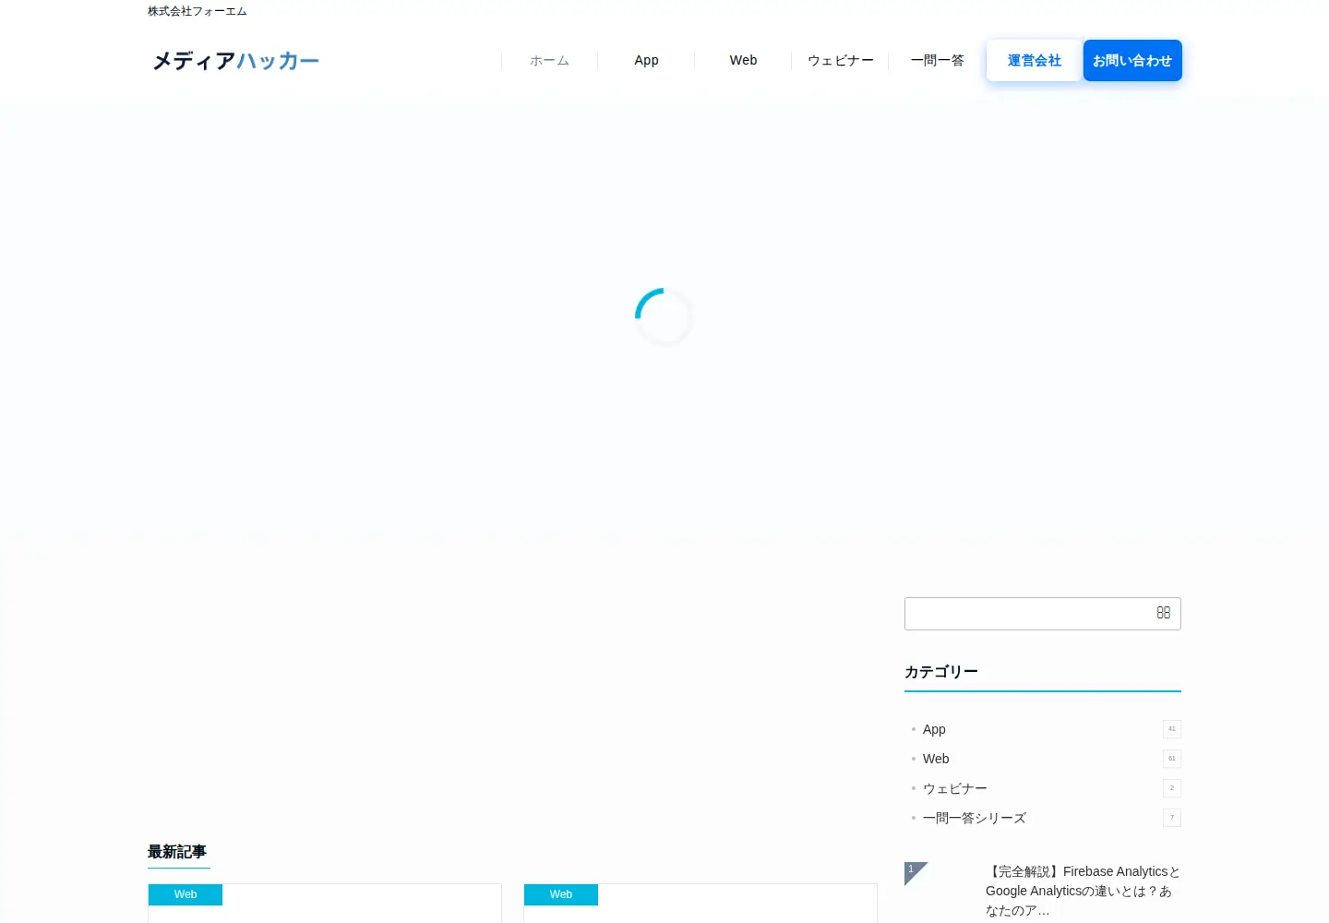
Task: Open the App navigation menu
Action: click(646, 61)
